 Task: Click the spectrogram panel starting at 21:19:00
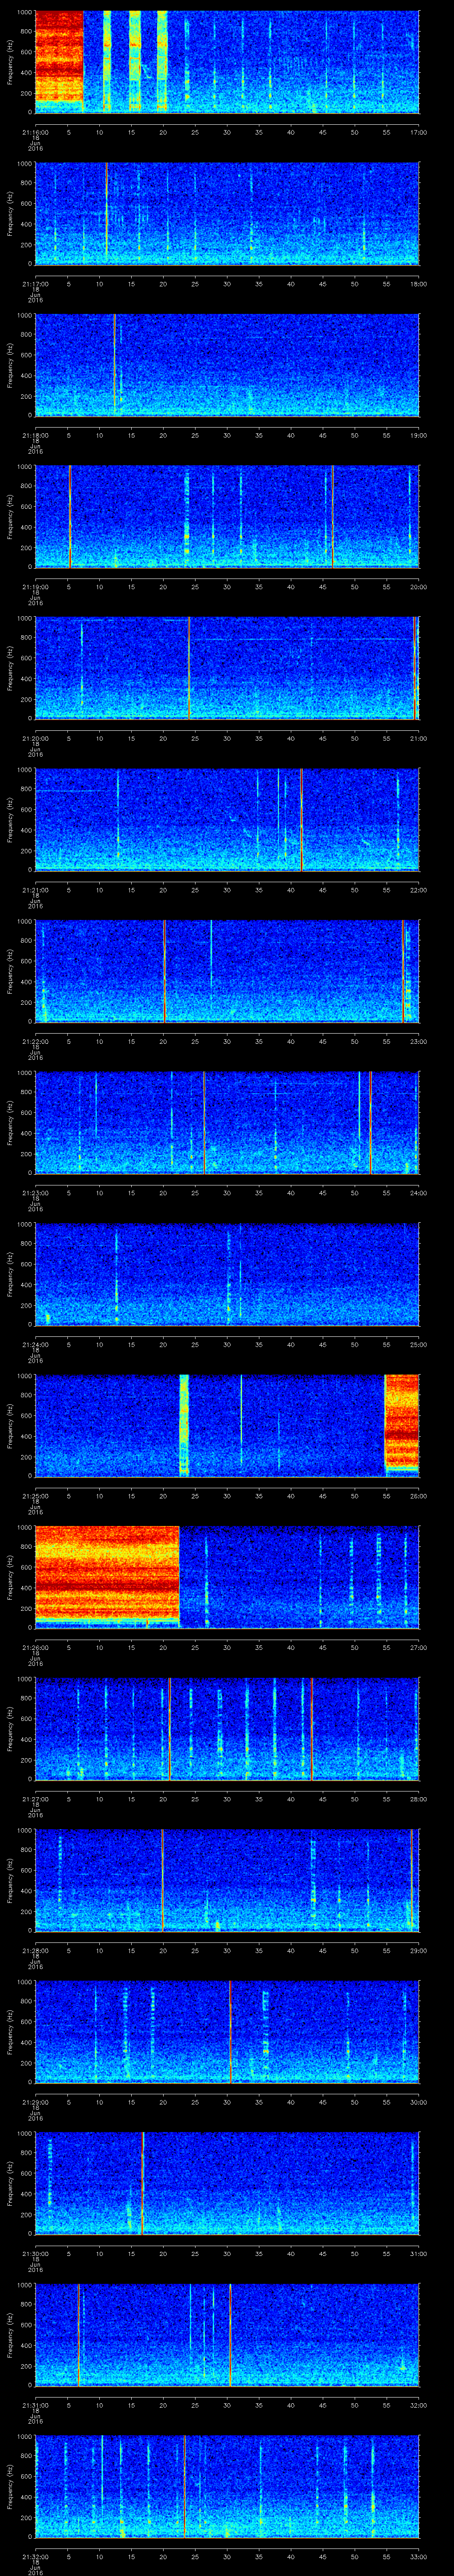pyautogui.click(x=227, y=516)
